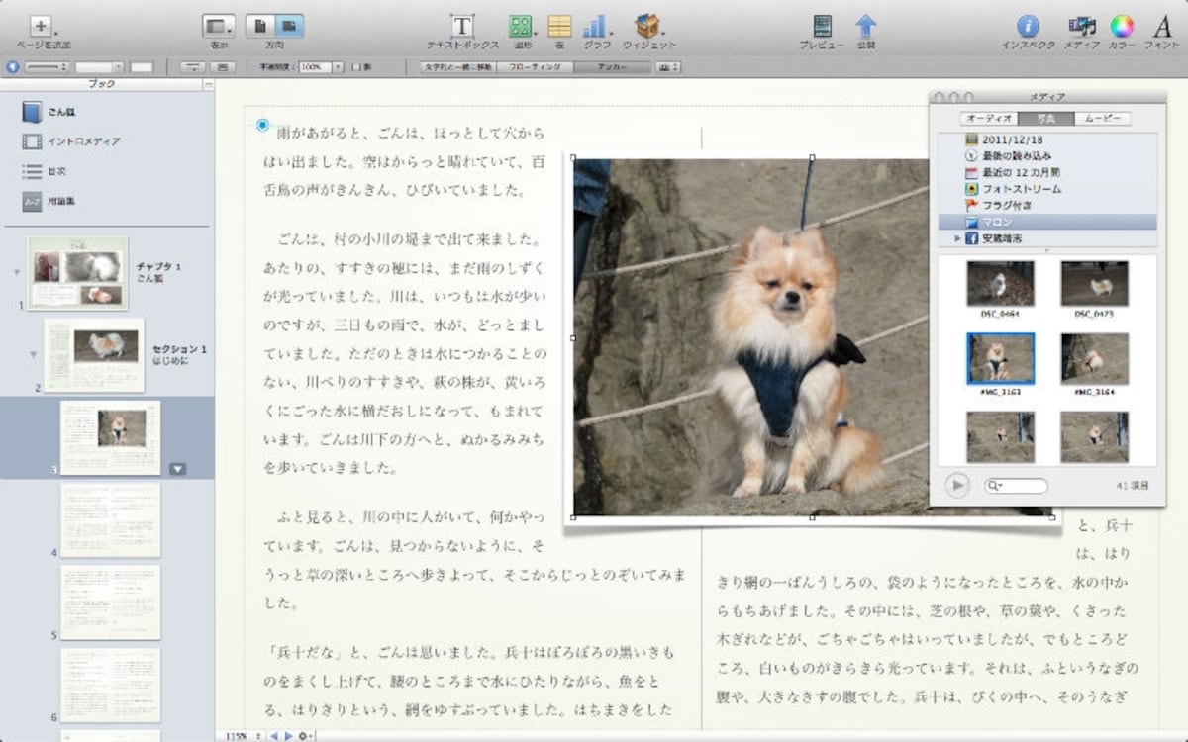1188x742 pixels.
Task: Open the gear action menu at bottom
Action: [305, 736]
